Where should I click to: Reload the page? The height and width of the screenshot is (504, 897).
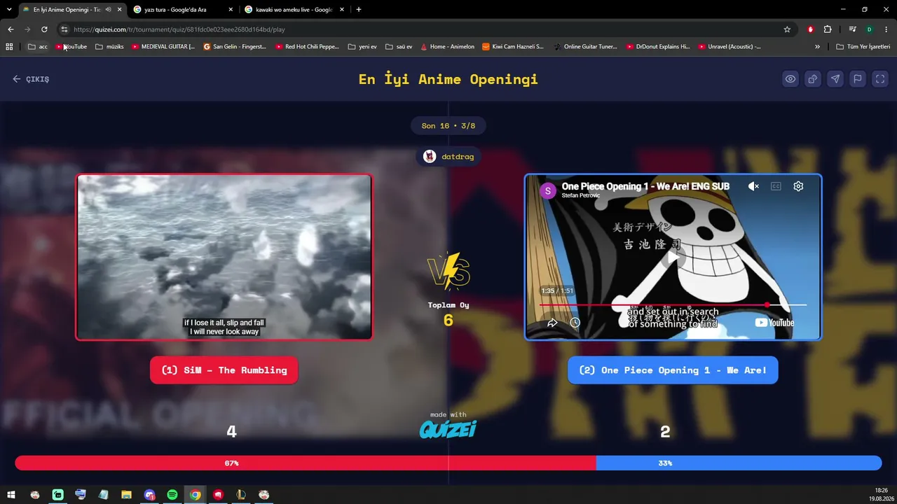pyautogui.click(x=44, y=29)
